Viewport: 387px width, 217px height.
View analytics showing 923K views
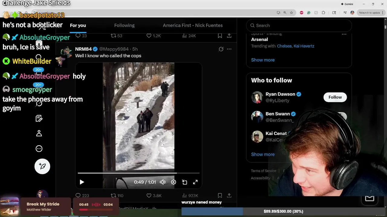tap(190, 196)
